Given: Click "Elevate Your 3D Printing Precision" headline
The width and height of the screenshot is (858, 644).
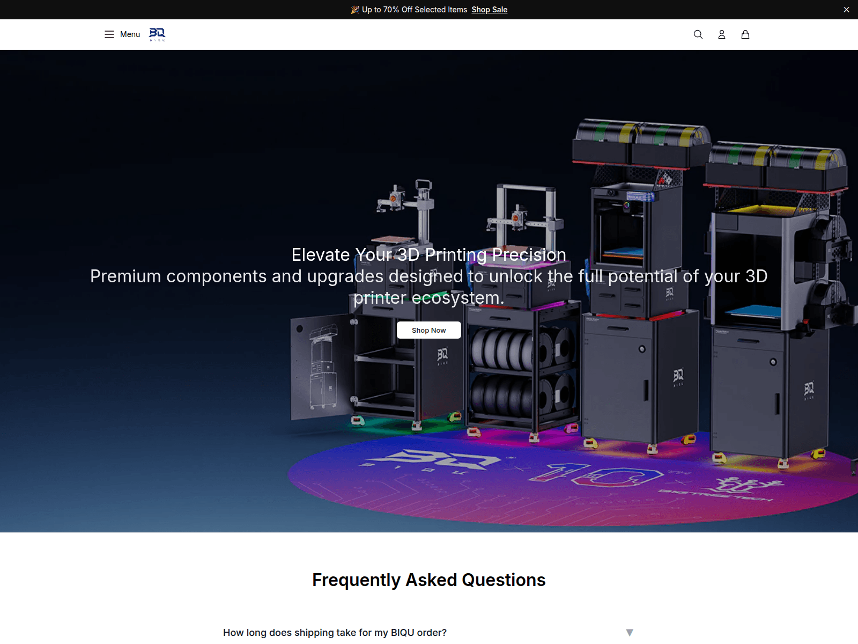Looking at the screenshot, I should pyautogui.click(x=429, y=255).
